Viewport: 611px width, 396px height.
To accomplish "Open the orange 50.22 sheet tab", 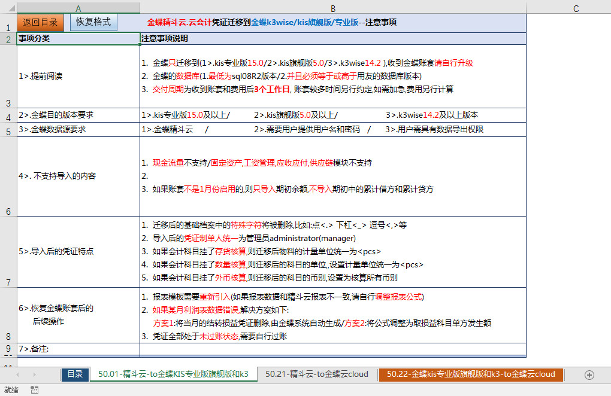I will [x=471, y=374].
